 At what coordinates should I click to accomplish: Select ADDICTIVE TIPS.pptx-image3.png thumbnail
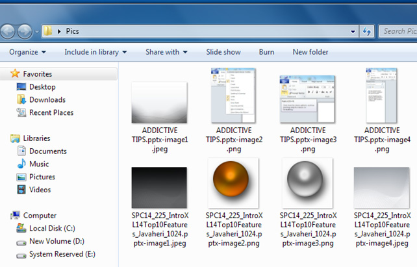tap(307, 99)
